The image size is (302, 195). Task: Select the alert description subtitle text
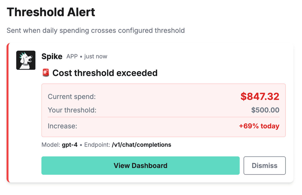(x=96, y=31)
